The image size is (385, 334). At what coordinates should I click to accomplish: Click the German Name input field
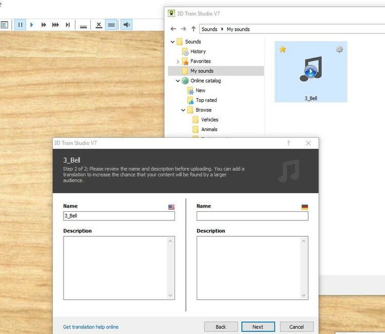[x=252, y=216]
